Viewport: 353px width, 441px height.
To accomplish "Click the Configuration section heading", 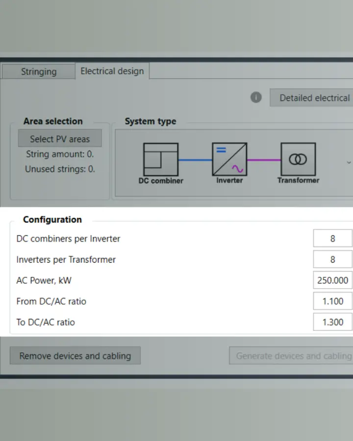I will [52, 220].
